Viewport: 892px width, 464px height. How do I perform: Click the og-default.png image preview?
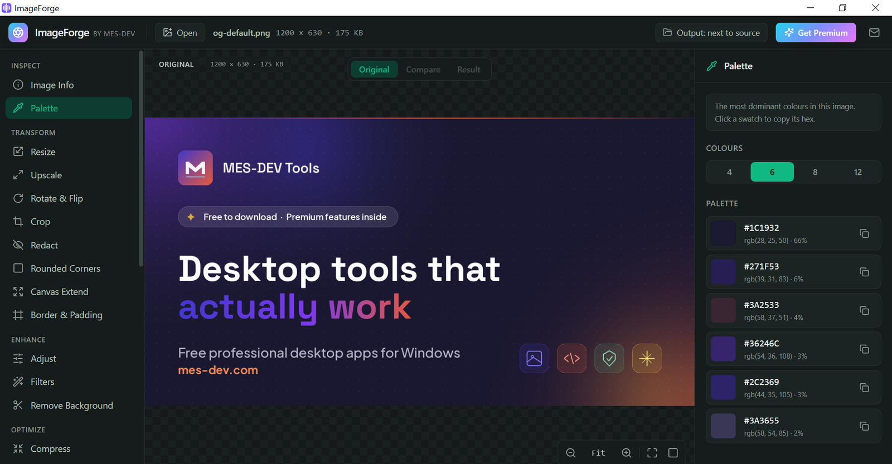pos(420,262)
